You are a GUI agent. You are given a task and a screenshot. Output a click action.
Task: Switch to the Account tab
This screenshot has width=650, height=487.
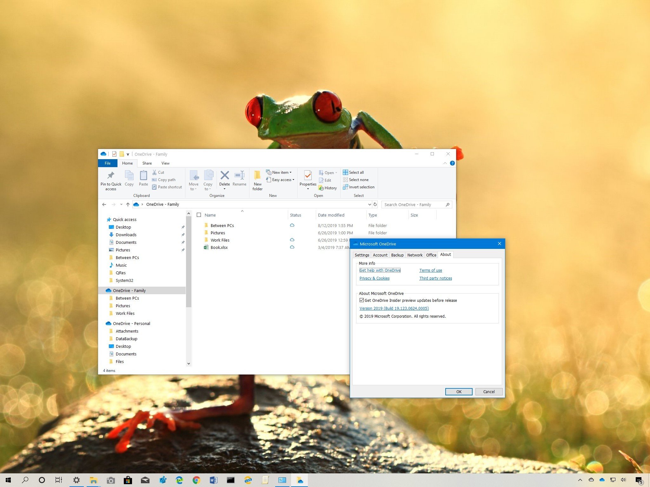pos(380,255)
